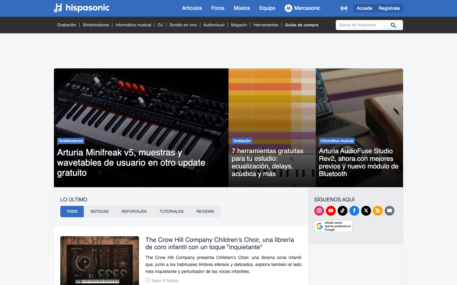Click the Sintetizadores tag on the Minifreak banner
457x285 pixels.
(x=71, y=141)
